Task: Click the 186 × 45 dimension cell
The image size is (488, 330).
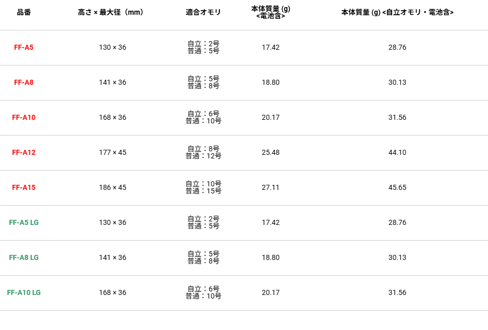Action: pos(113,187)
